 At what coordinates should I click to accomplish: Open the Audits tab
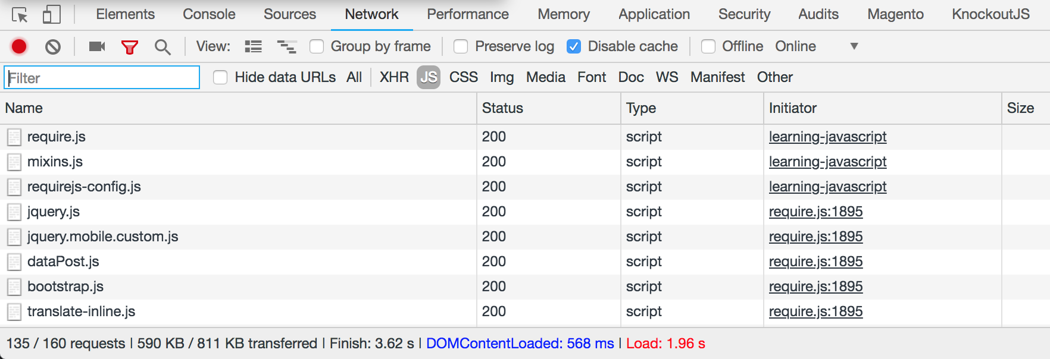[818, 14]
